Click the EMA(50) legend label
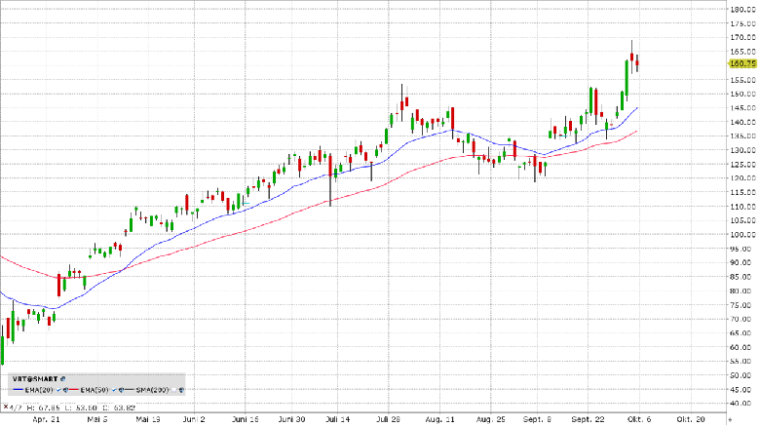The height and width of the screenshot is (427, 760). [x=95, y=390]
